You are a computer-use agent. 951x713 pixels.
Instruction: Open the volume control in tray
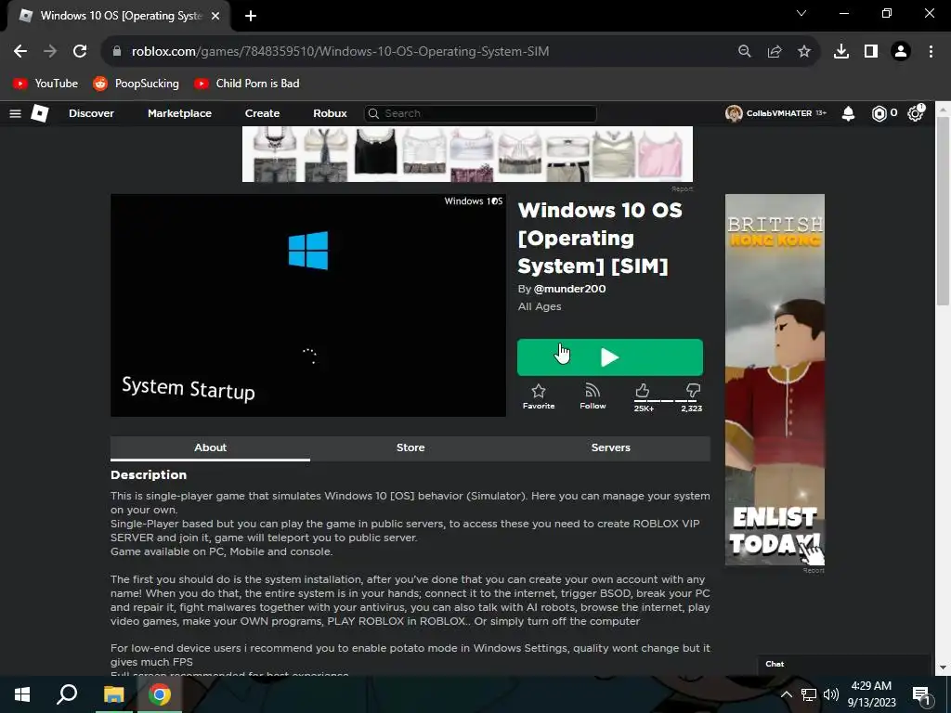pos(831,694)
